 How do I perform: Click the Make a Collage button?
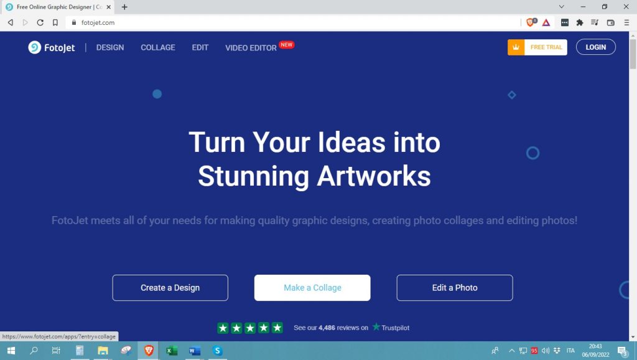tap(312, 288)
